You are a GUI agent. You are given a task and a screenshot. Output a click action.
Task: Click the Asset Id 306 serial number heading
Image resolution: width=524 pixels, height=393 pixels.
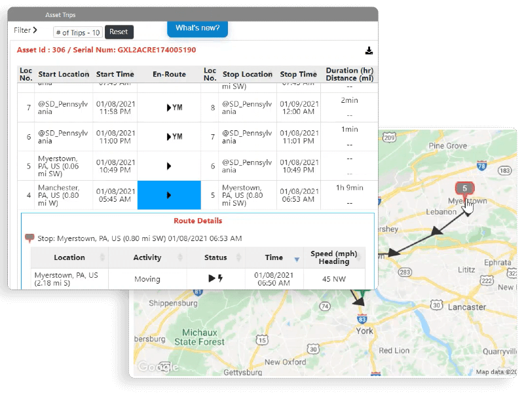(106, 50)
